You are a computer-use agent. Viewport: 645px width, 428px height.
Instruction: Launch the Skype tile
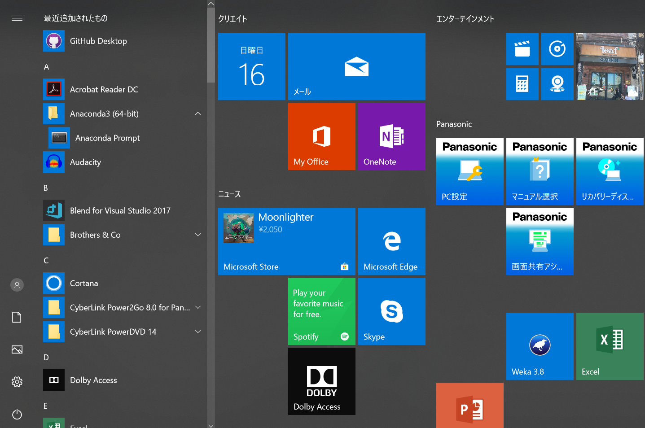point(392,311)
